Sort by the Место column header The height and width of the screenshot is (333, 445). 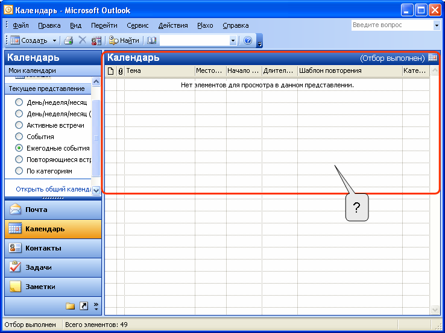[210, 71]
